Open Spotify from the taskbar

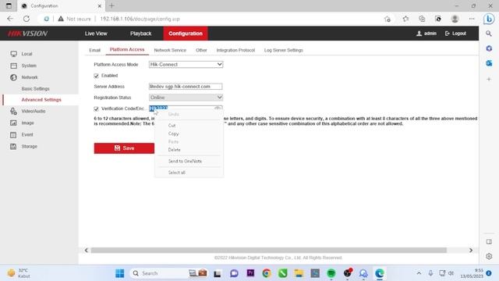coord(331,273)
